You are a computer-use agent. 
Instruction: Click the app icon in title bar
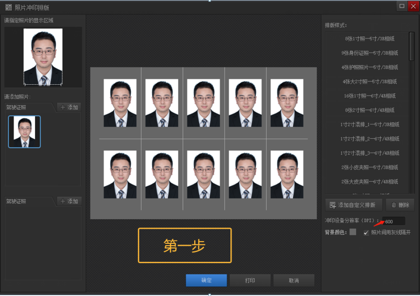[x=8, y=7]
